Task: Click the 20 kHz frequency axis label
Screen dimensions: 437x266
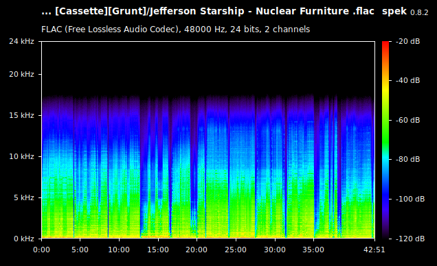Action: pyautogui.click(x=21, y=74)
